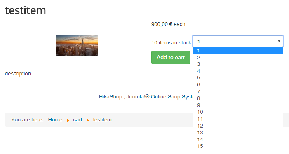Click the quantity select field showing 1

pyautogui.click(x=238, y=41)
